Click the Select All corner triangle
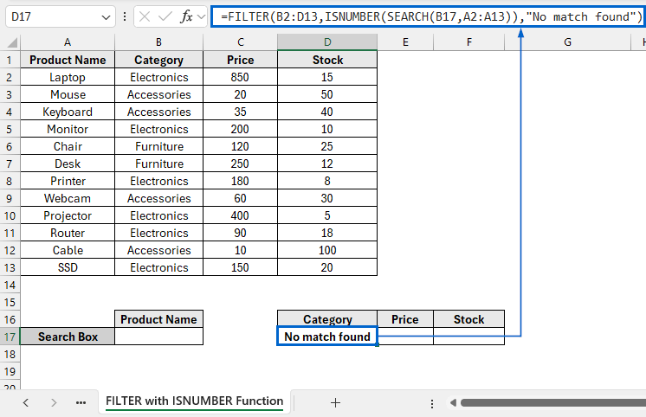The image size is (646, 417). point(10,42)
